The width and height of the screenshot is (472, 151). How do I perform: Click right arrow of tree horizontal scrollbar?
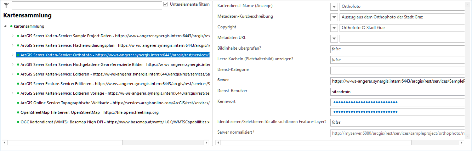point(206,142)
